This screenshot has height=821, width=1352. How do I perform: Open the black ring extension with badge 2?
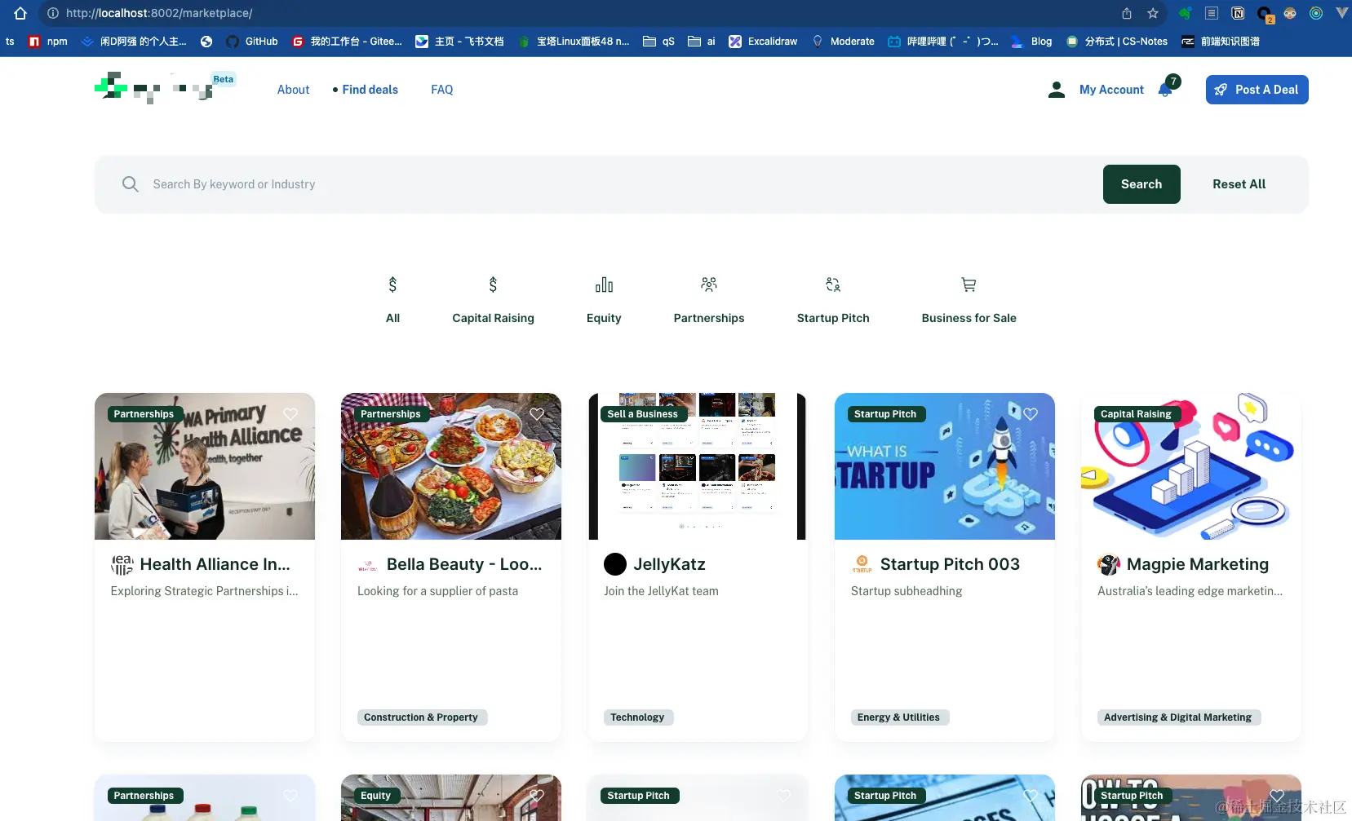[x=1265, y=14]
